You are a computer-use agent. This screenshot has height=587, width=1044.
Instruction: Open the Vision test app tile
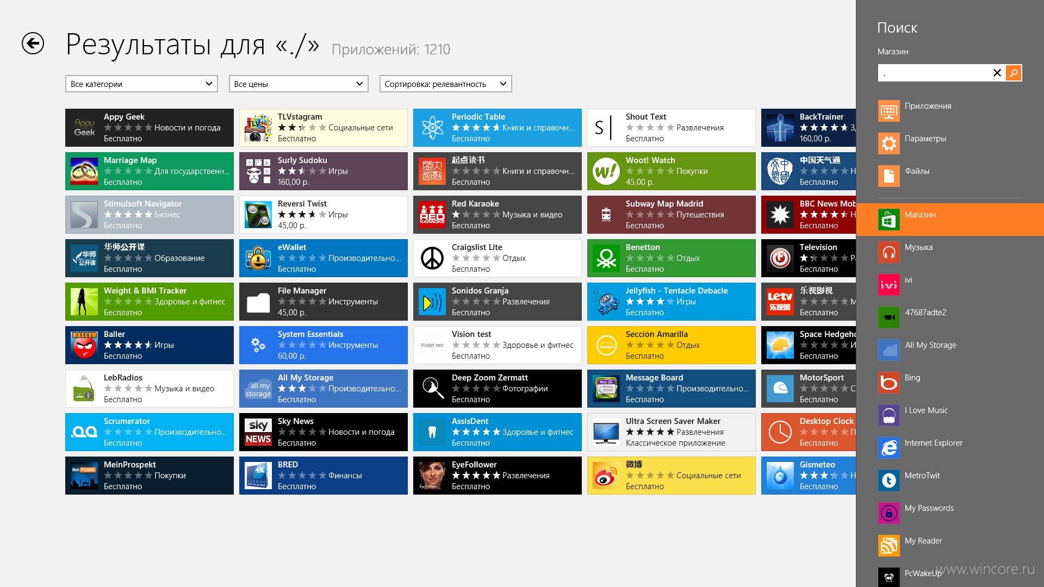pyautogui.click(x=498, y=345)
